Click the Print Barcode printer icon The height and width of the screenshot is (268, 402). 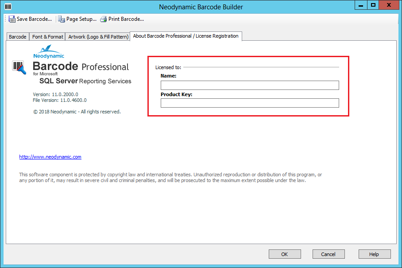coord(104,19)
